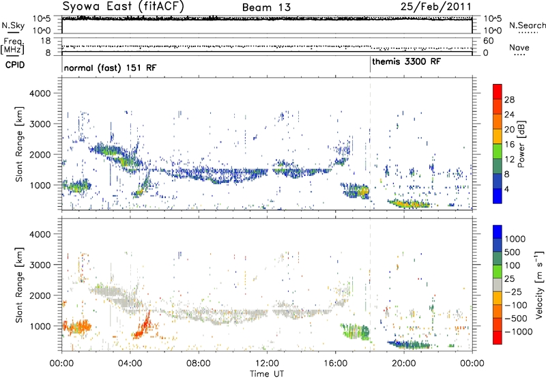Pick the grey −25 to 25 Velocity segment
The height and width of the screenshot is (378, 546).
pyautogui.click(x=498, y=285)
